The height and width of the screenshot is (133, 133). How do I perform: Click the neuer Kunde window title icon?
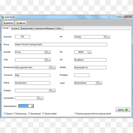click(3, 17)
